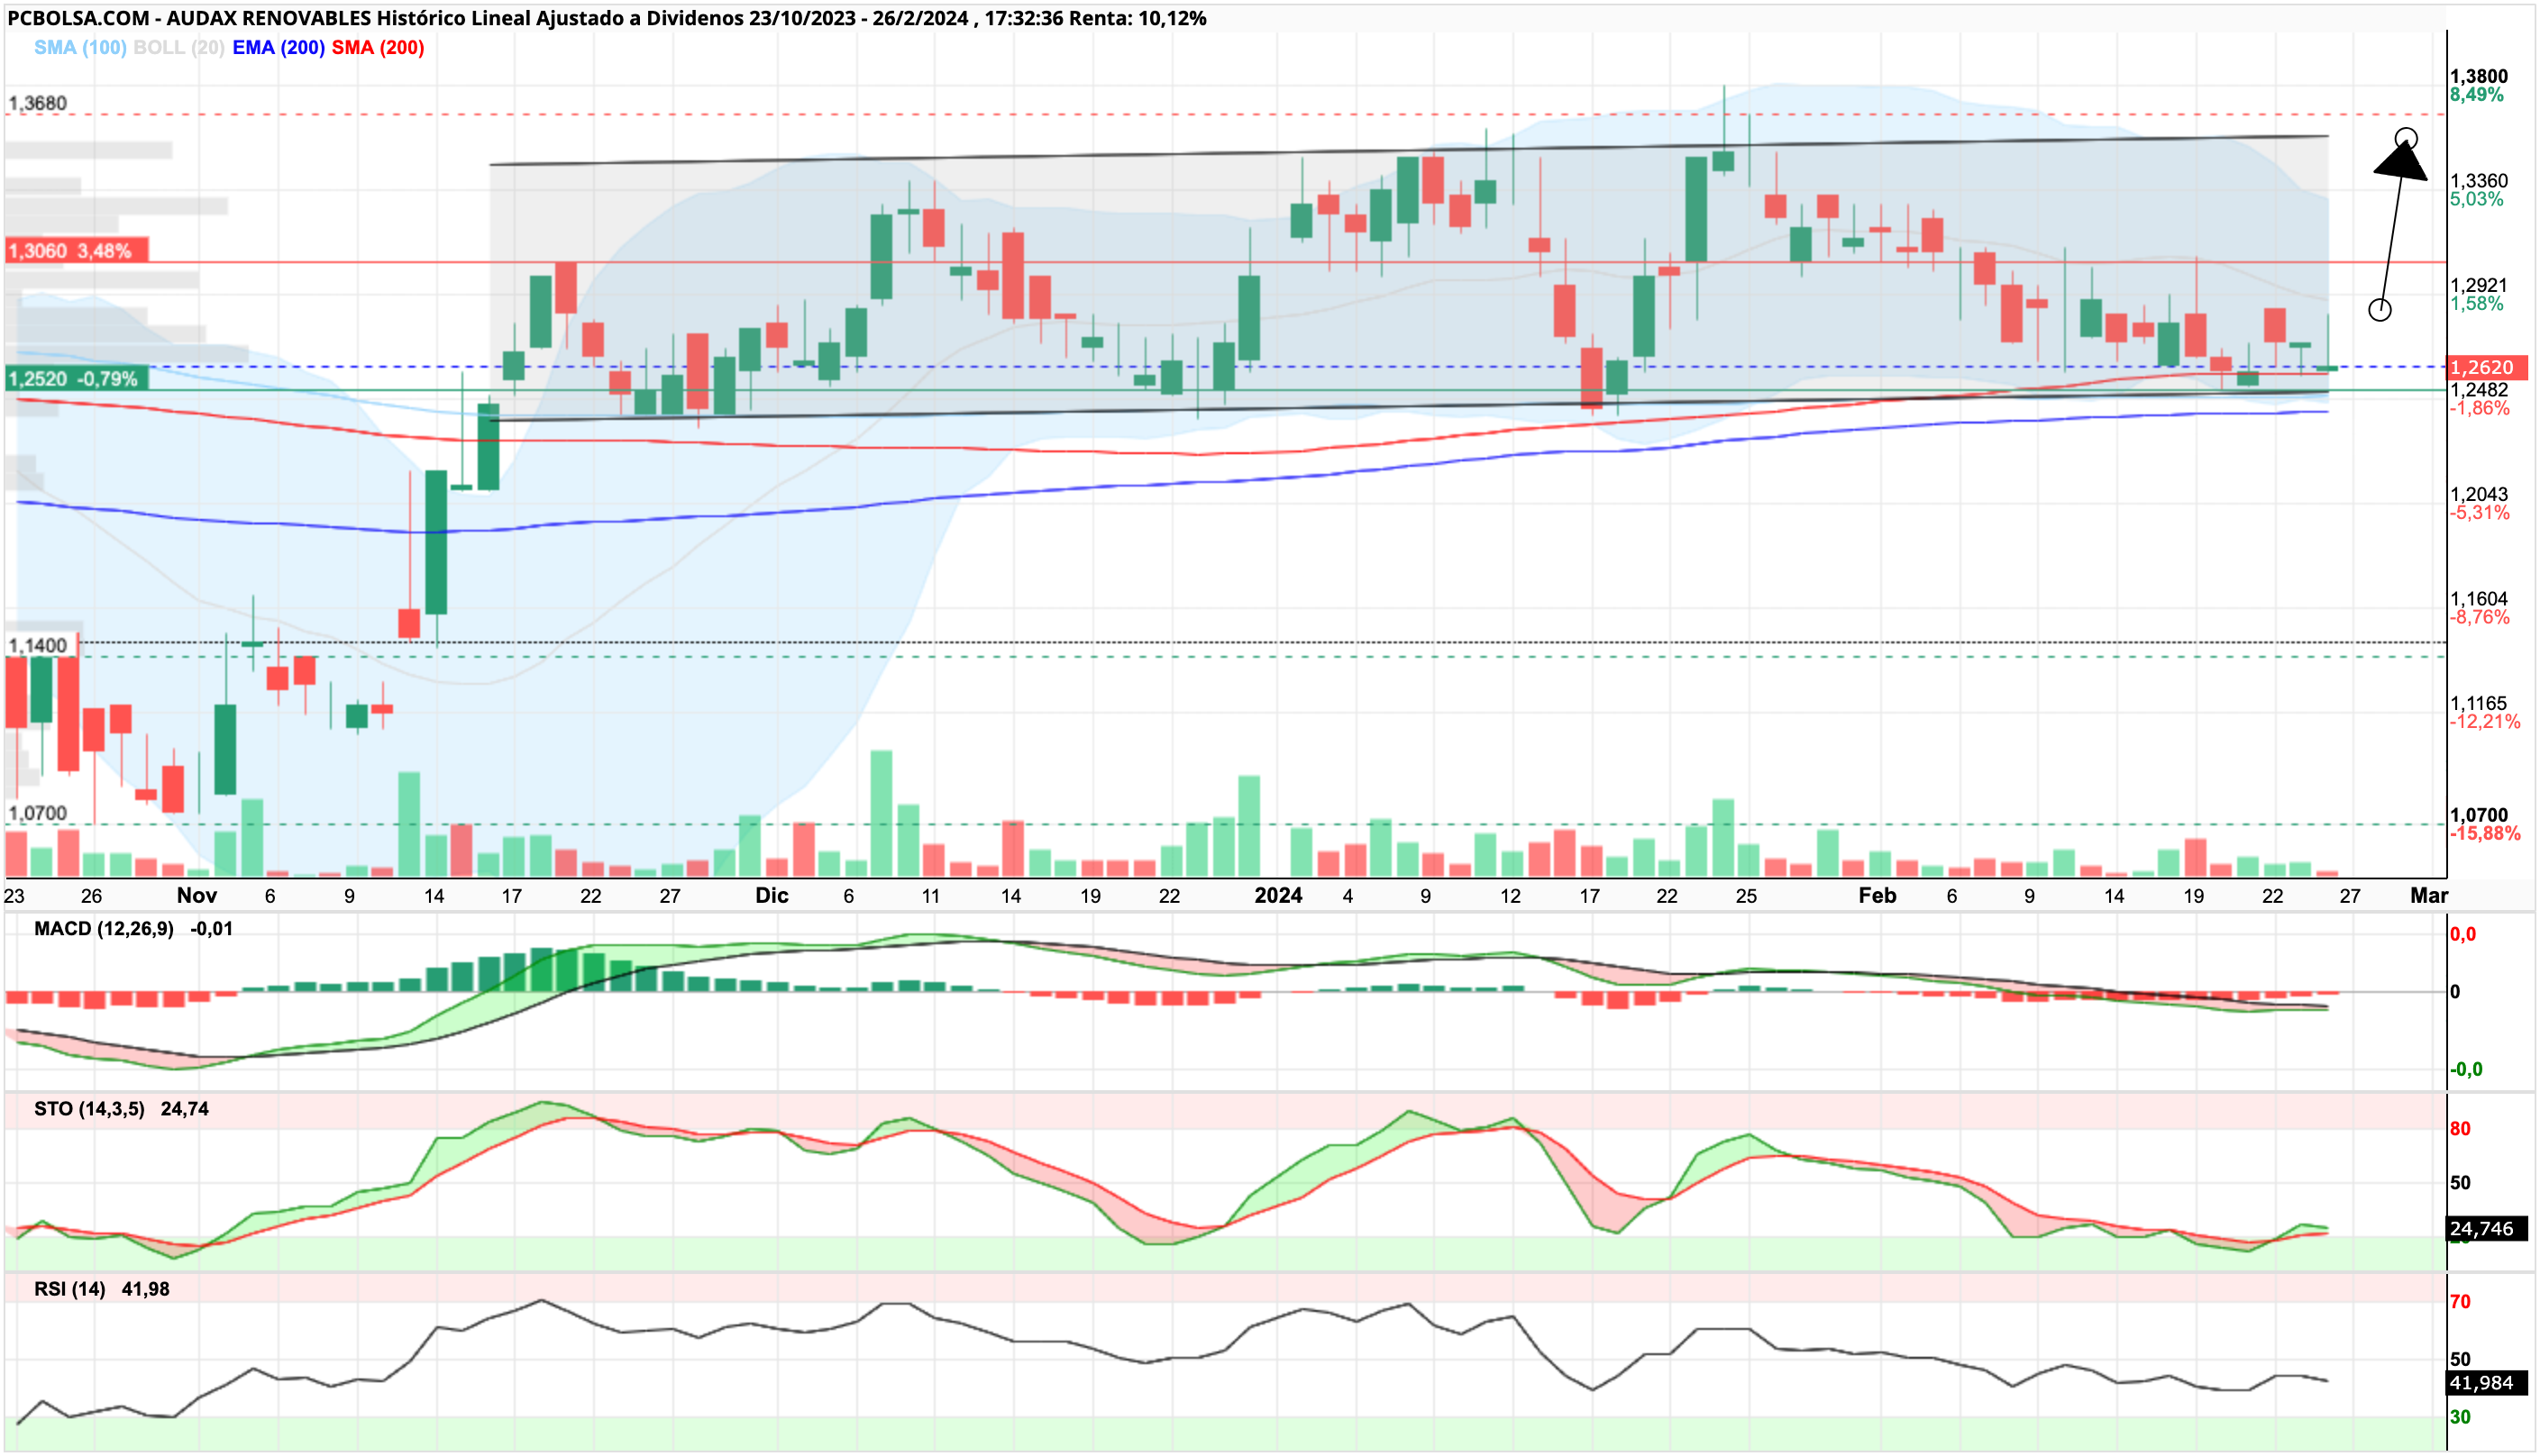Image resolution: width=2540 pixels, height=1456 pixels.
Task: Select the green 1,2520 -0,79% price tag
Action: (77, 379)
